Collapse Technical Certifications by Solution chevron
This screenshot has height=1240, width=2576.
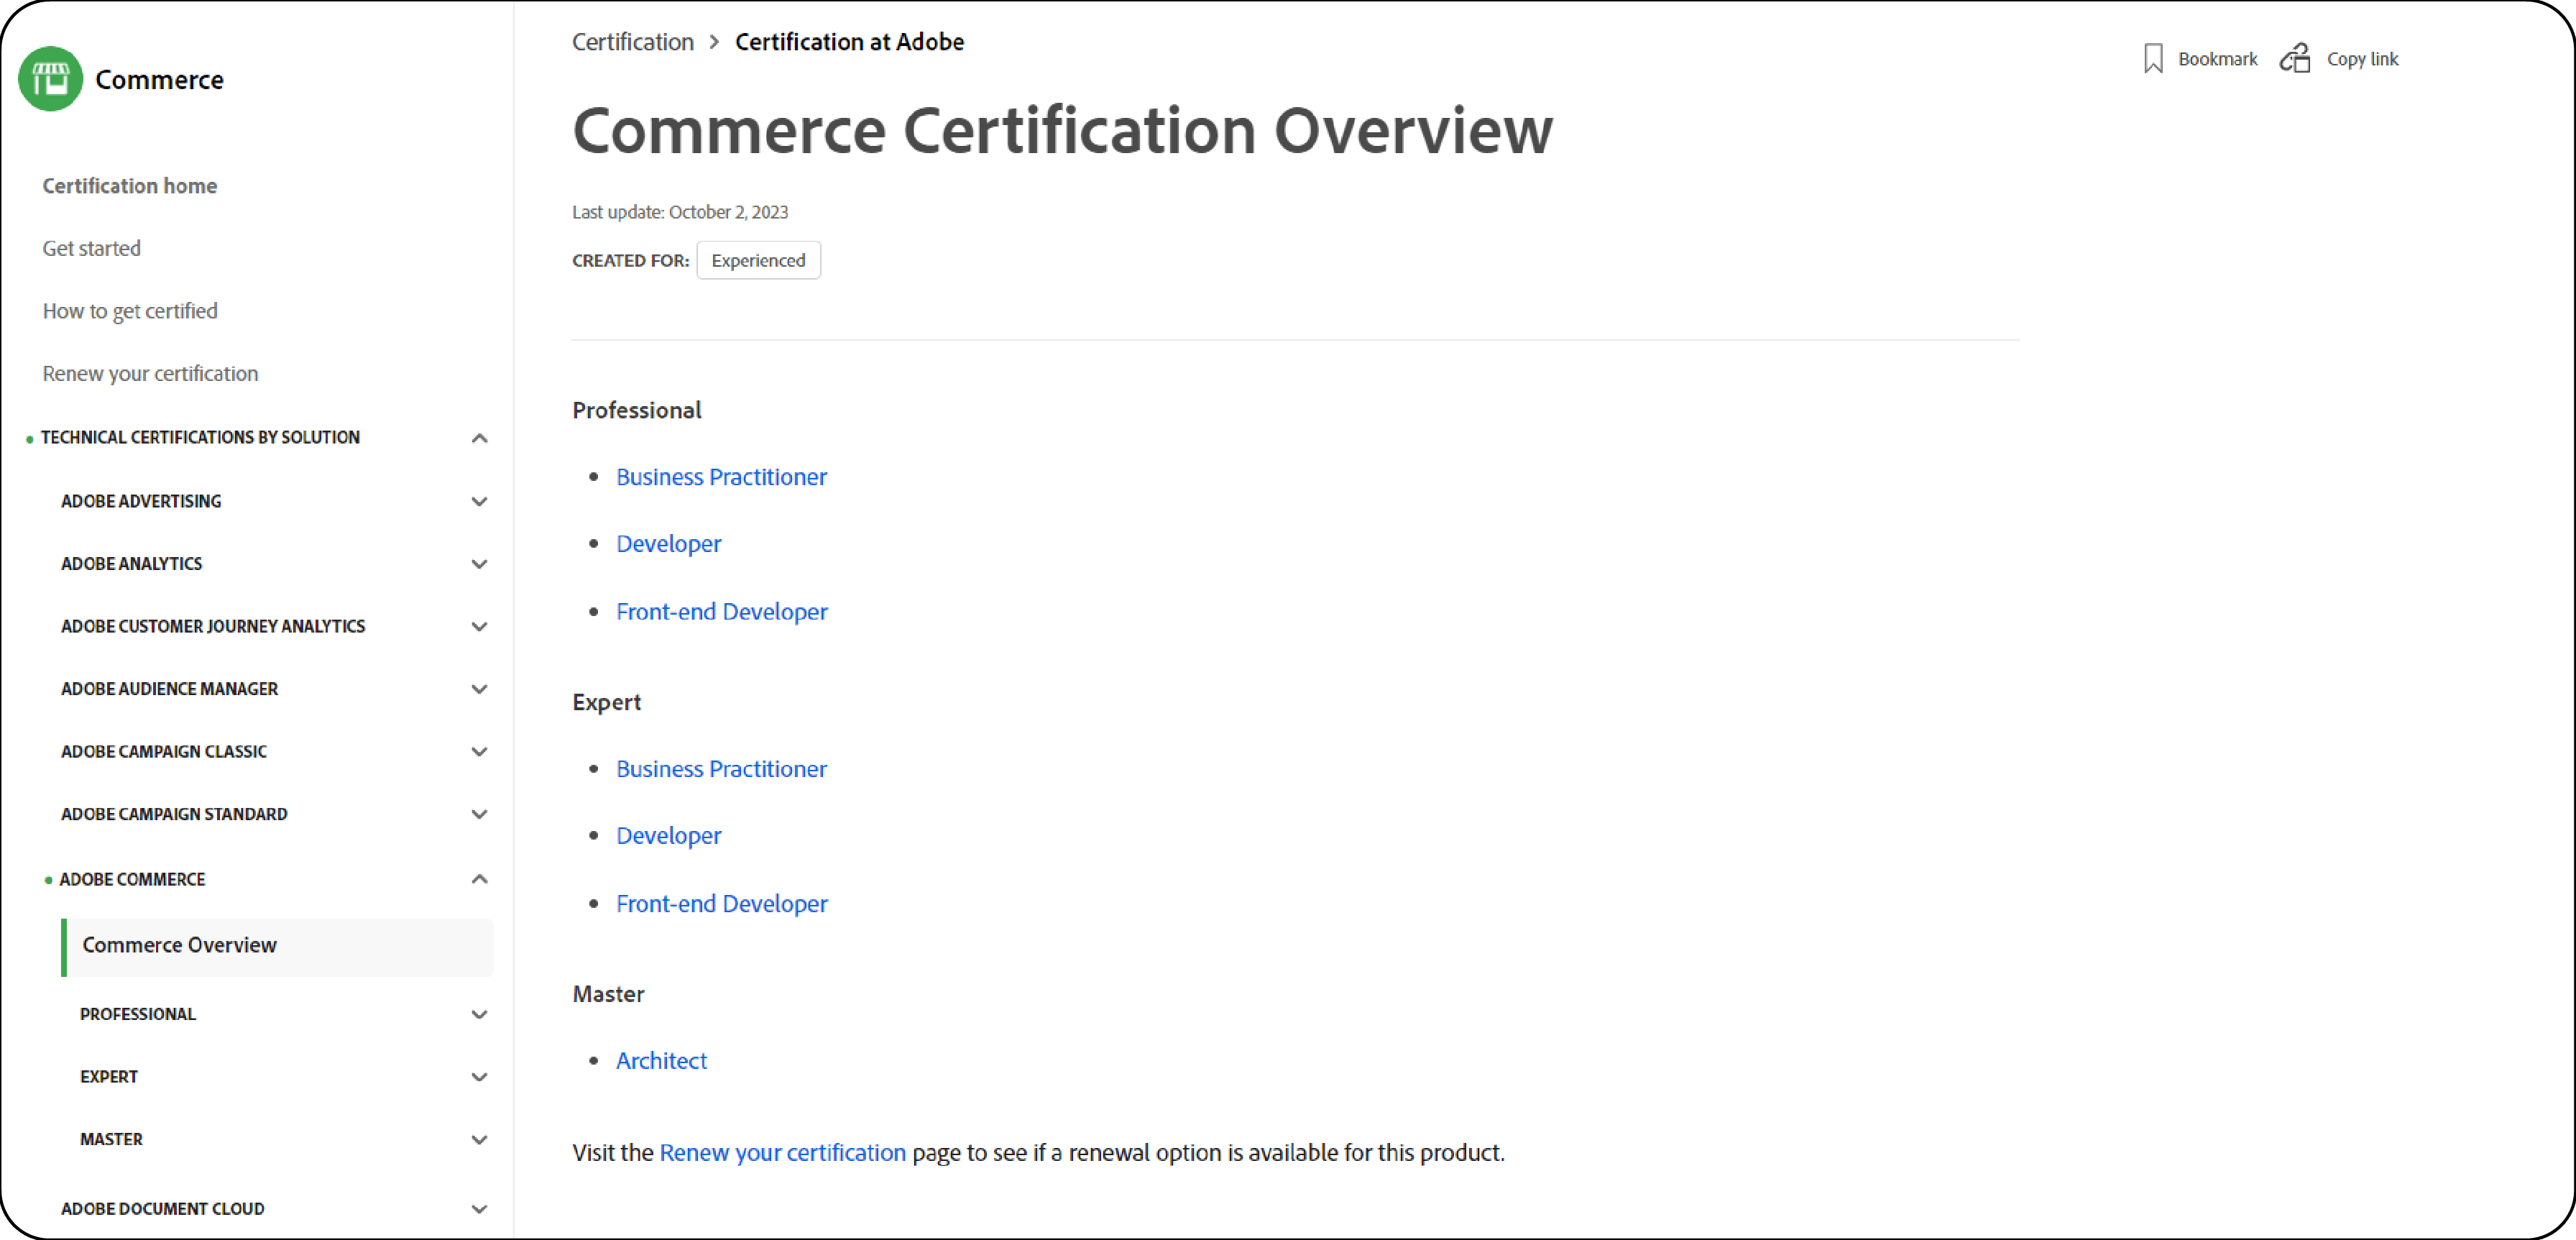480,438
